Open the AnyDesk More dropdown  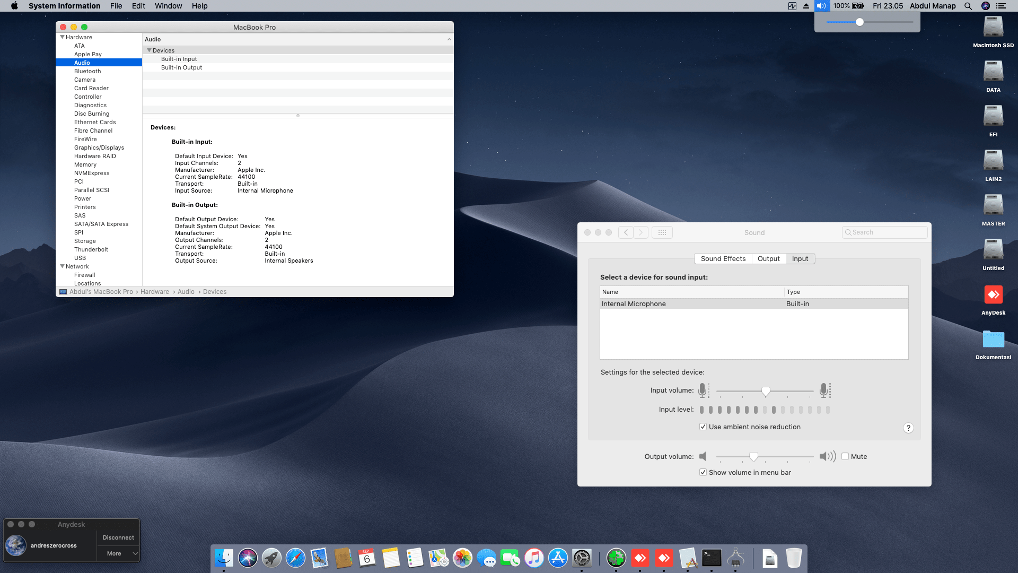click(119, 553)
